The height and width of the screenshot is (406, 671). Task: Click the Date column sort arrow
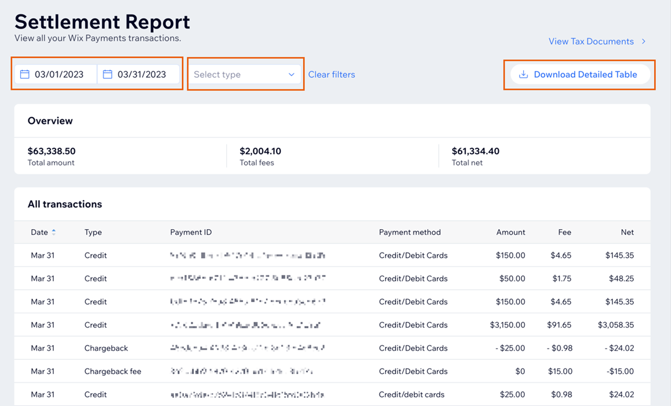click(x=54, y=233)
